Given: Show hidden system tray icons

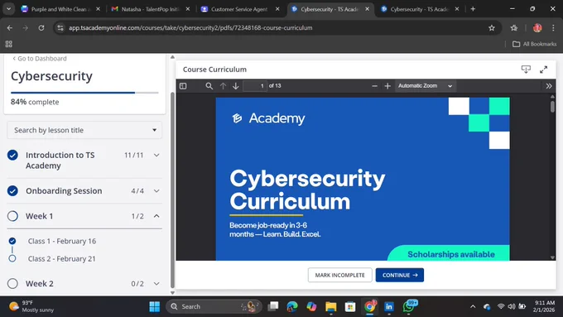Looking at the screenshot, I should pos(473,306).
